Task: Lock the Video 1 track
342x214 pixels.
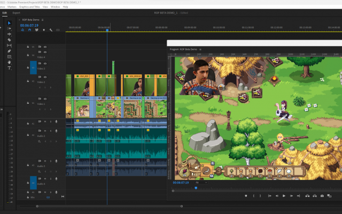Action: pos(28,103)
